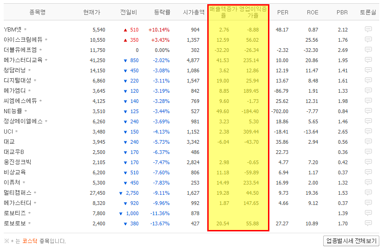Open the 로보로보 stock link

click(15, 223)
